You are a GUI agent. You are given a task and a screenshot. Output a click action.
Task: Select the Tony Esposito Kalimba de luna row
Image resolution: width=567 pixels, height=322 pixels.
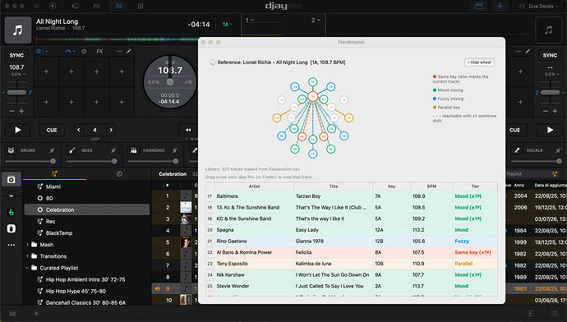click(352, 264)
